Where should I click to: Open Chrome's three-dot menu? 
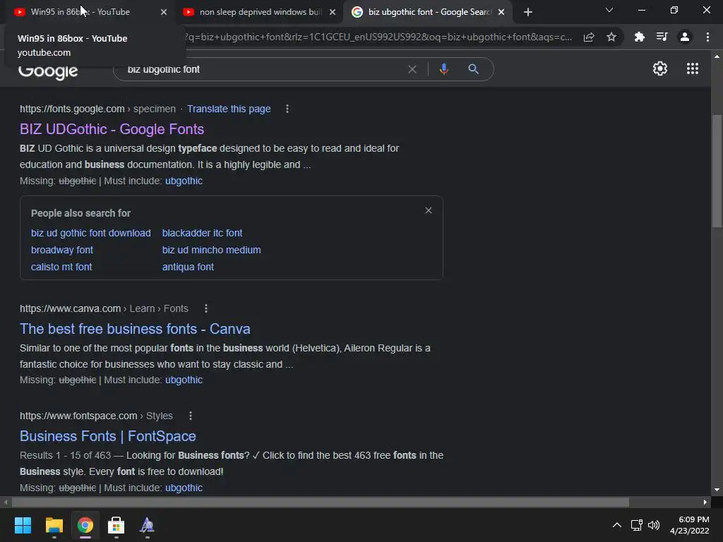click(x=707, y=37)
